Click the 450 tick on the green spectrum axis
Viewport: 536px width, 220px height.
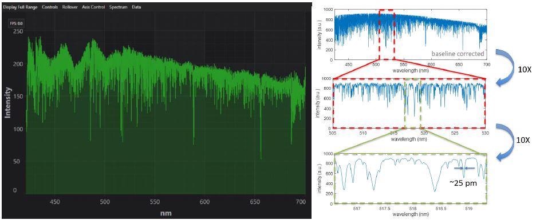[55, 202]
